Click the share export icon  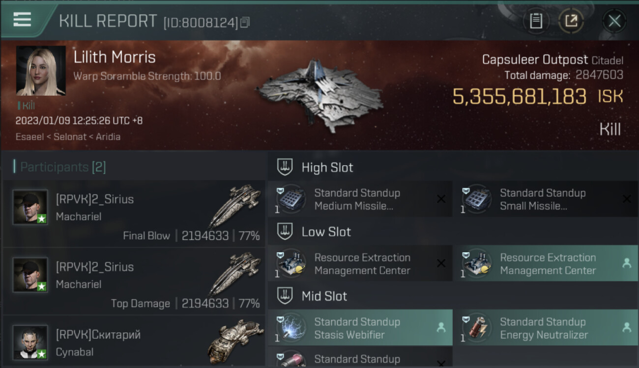point(571,21)
